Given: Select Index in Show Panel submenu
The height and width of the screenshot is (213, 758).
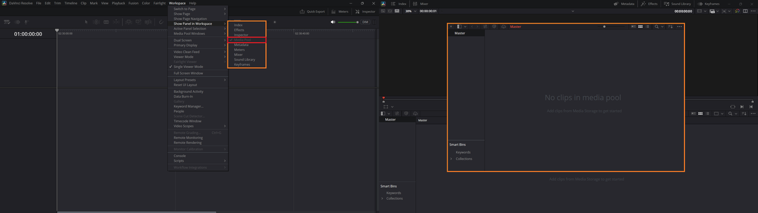Looking at the screenshot, I should (x=246, y=25).
